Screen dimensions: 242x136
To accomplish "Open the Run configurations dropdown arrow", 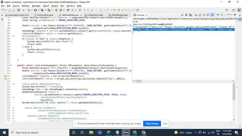I will (x=39, y=10).
